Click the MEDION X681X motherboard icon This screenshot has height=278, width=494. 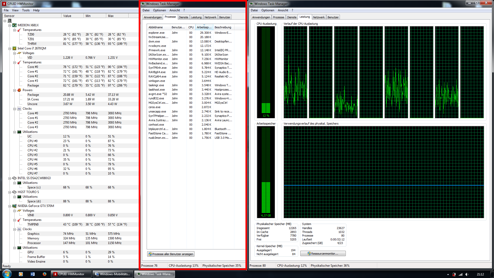[x=14, y=25]
